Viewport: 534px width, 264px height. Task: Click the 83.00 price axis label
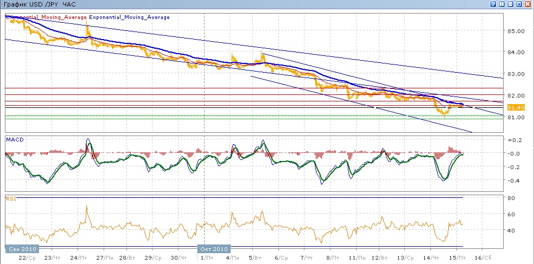tap(515, 74)
